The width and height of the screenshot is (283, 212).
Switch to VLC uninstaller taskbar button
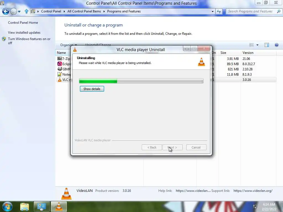pos(59,206)
